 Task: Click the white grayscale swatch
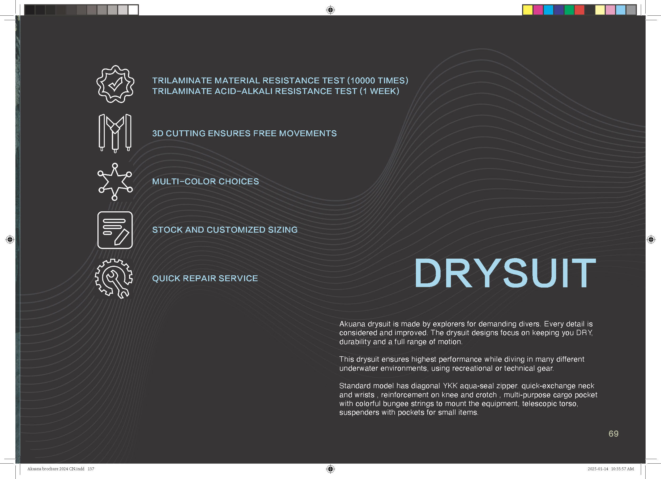pyautogui.click(x=133, y=10)
